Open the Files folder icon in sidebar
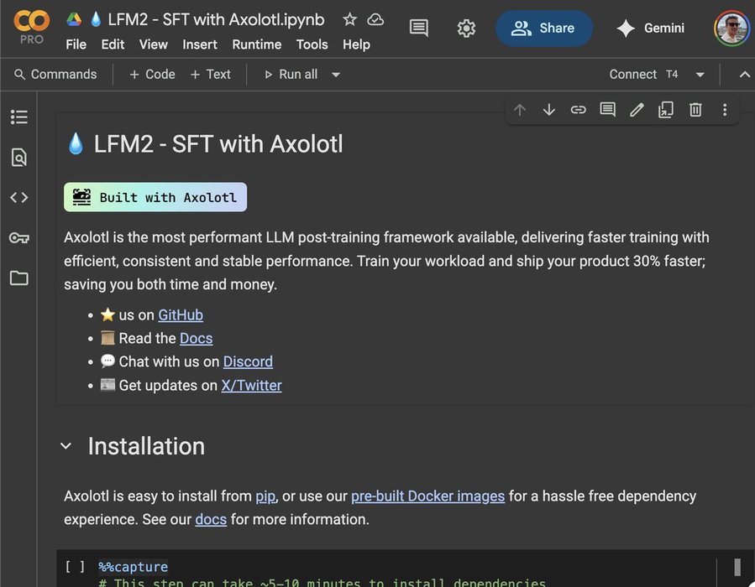The width and height of the screenshot is (755, 587). (x=18, y=278)
